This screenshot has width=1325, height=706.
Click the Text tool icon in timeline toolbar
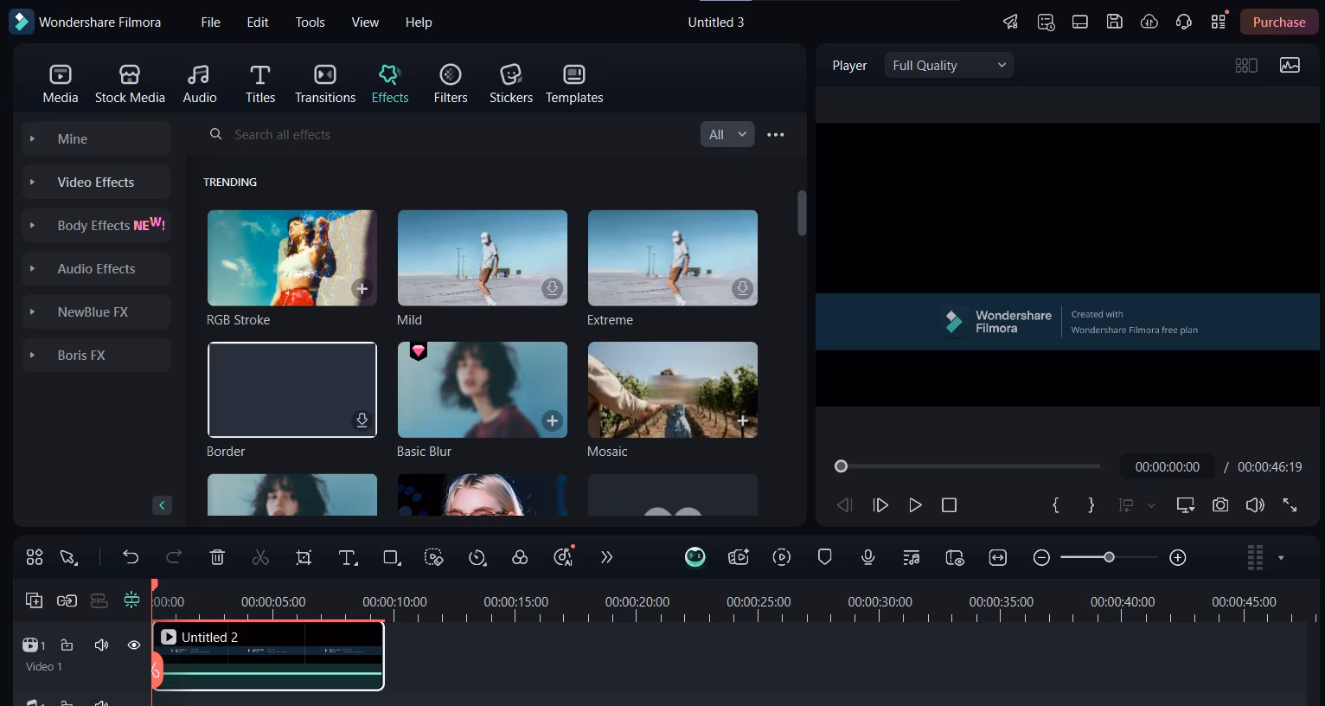click(x=348, y=558)
